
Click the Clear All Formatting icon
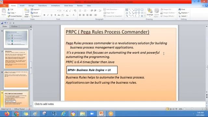pos(75,11)
